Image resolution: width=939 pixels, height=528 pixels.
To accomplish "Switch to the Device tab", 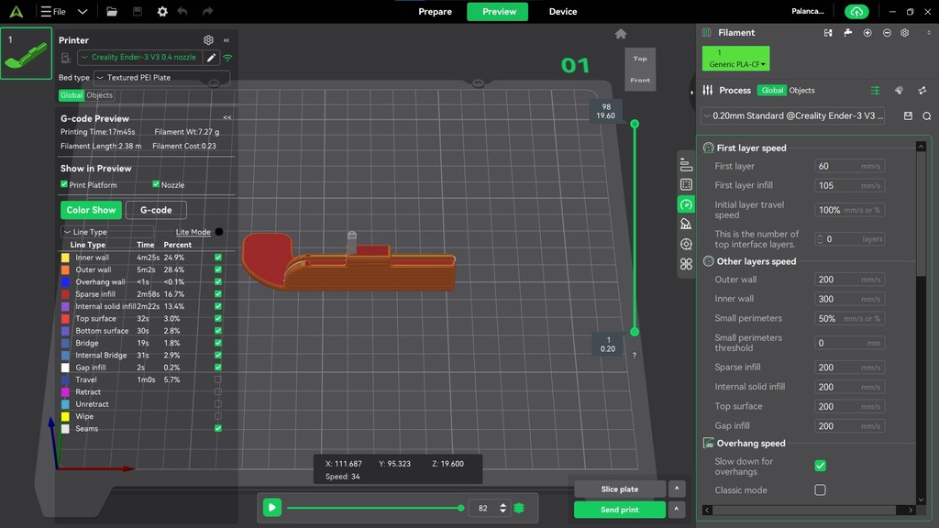I will pyautogui.click(x=563, y=12).
